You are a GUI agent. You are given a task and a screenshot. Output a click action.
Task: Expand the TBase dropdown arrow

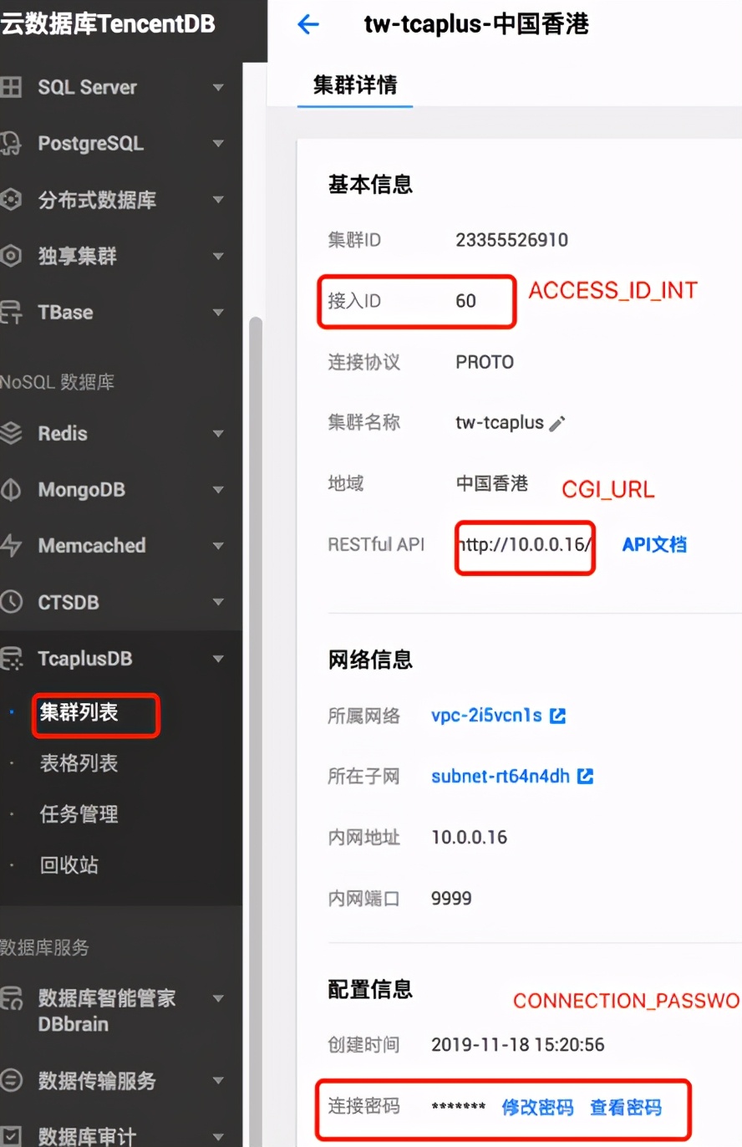217,313
